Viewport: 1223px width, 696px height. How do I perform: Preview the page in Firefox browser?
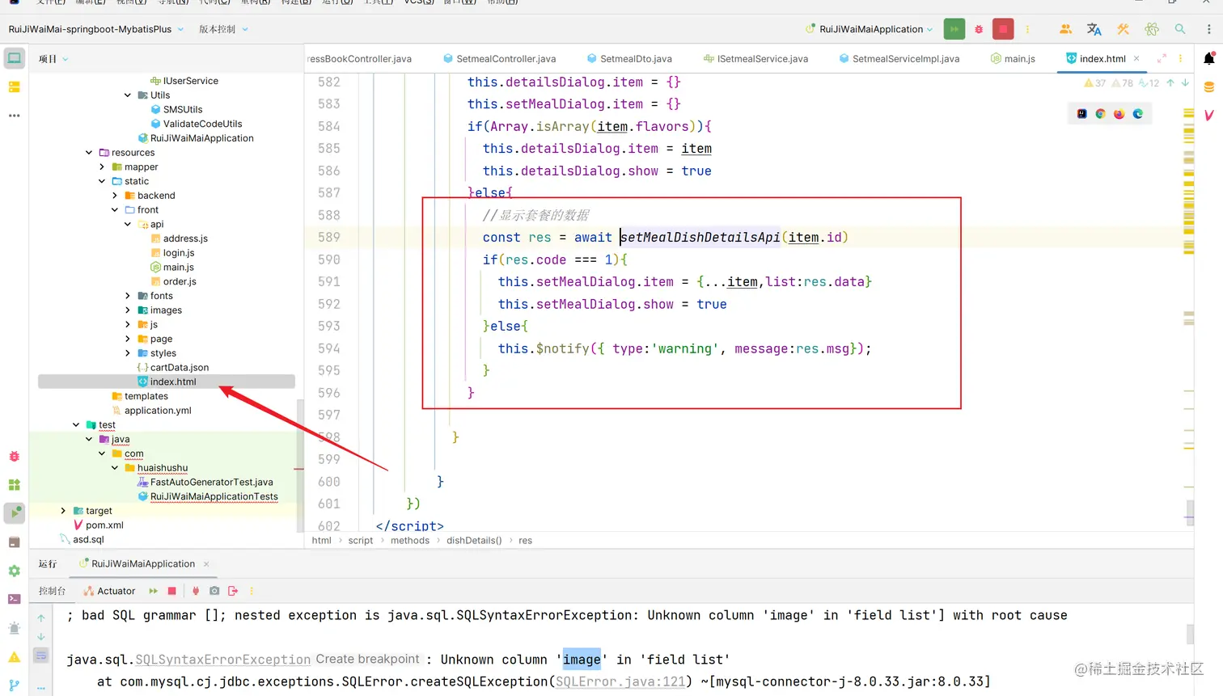(1119, 114)
